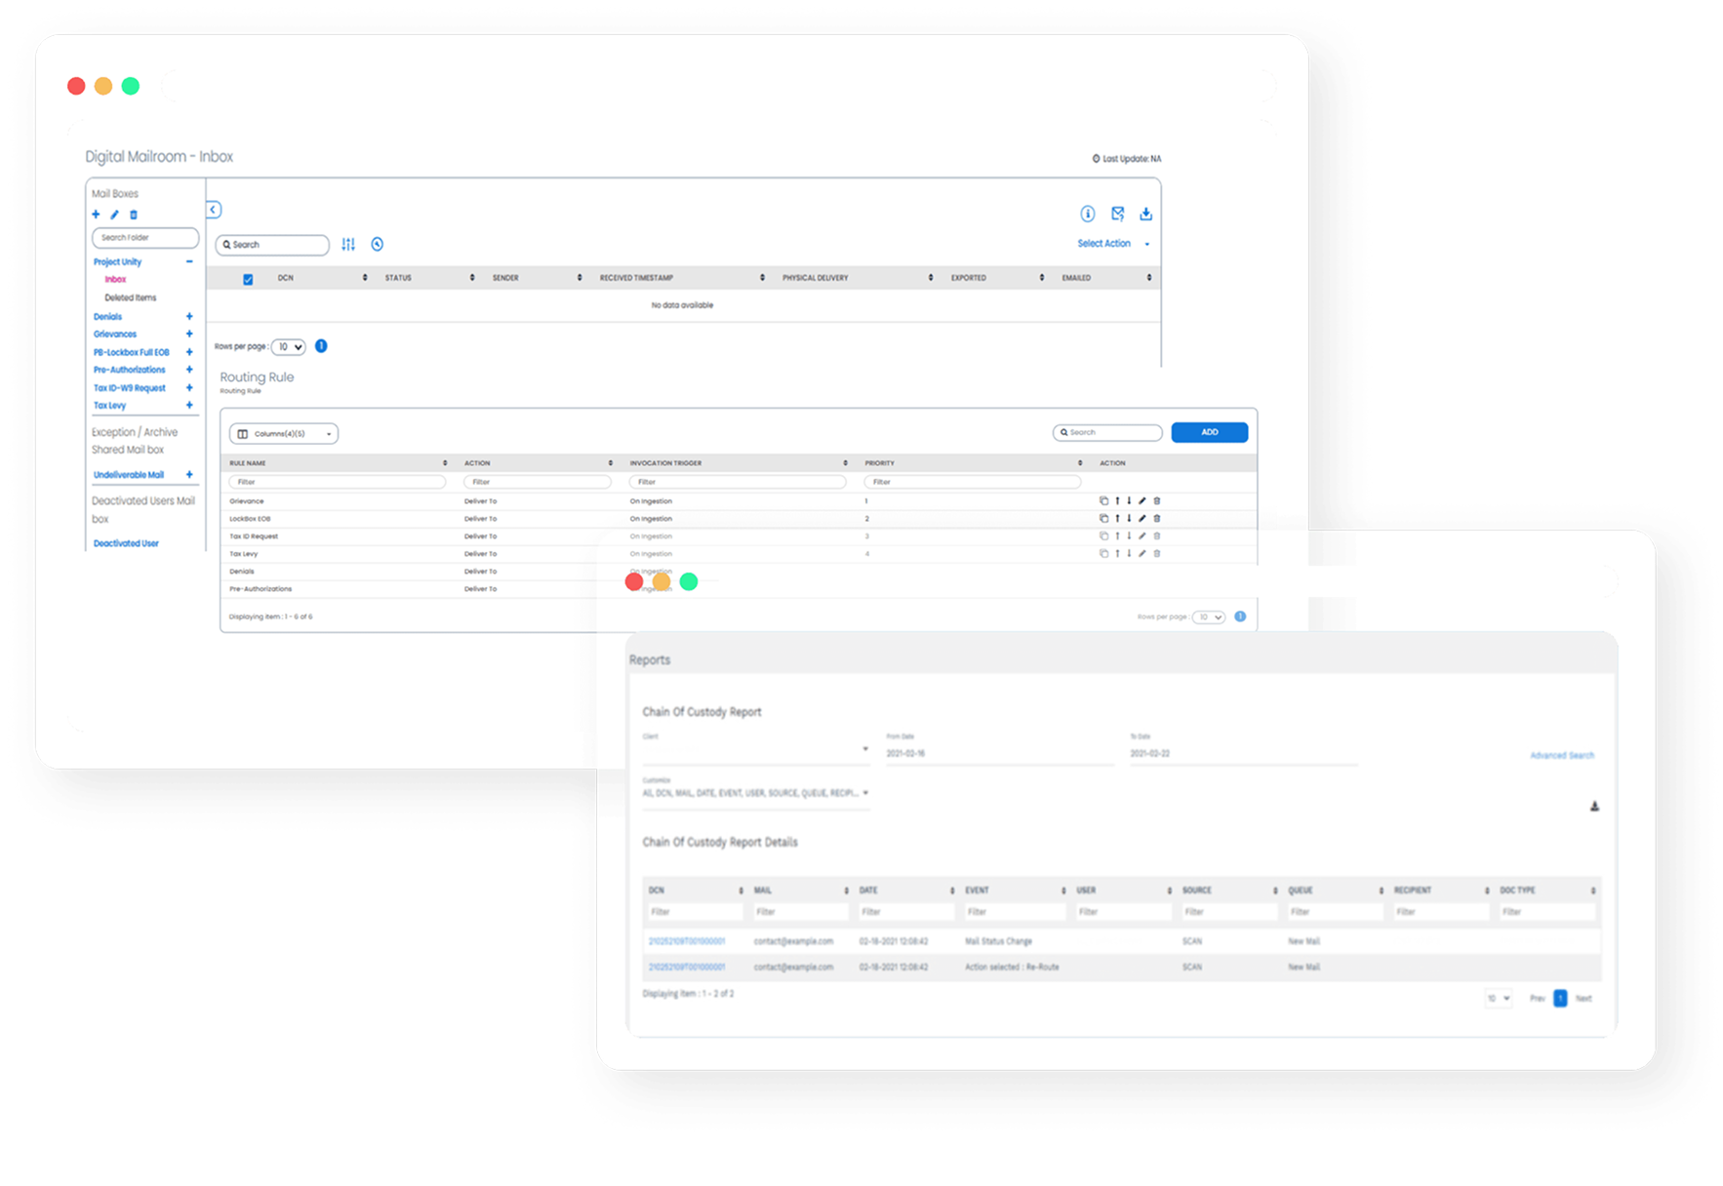Open the Select Action dropdown
The width and height of the screenshot is (1723, 1186).
pos(1113,244)
